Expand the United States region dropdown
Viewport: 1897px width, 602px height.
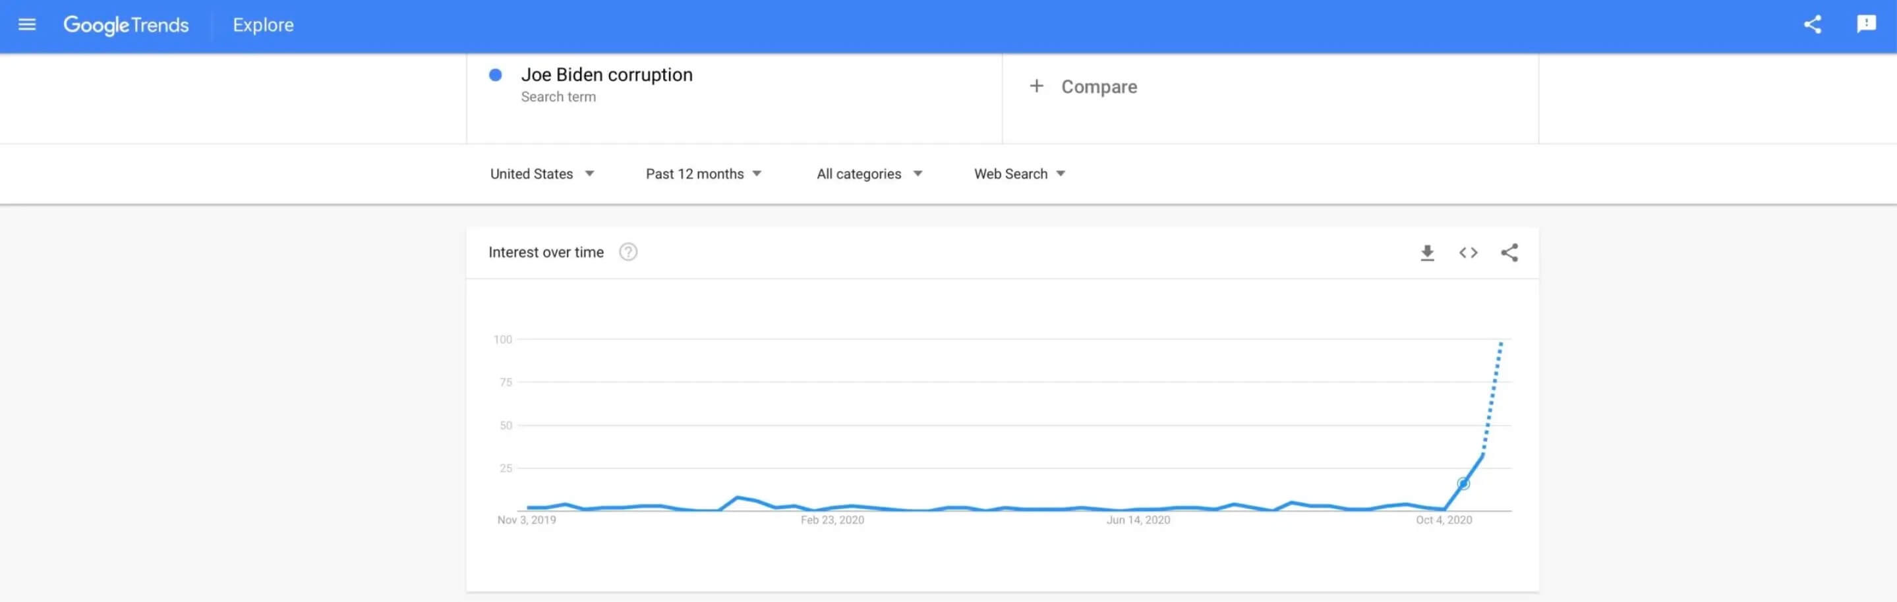542,174
